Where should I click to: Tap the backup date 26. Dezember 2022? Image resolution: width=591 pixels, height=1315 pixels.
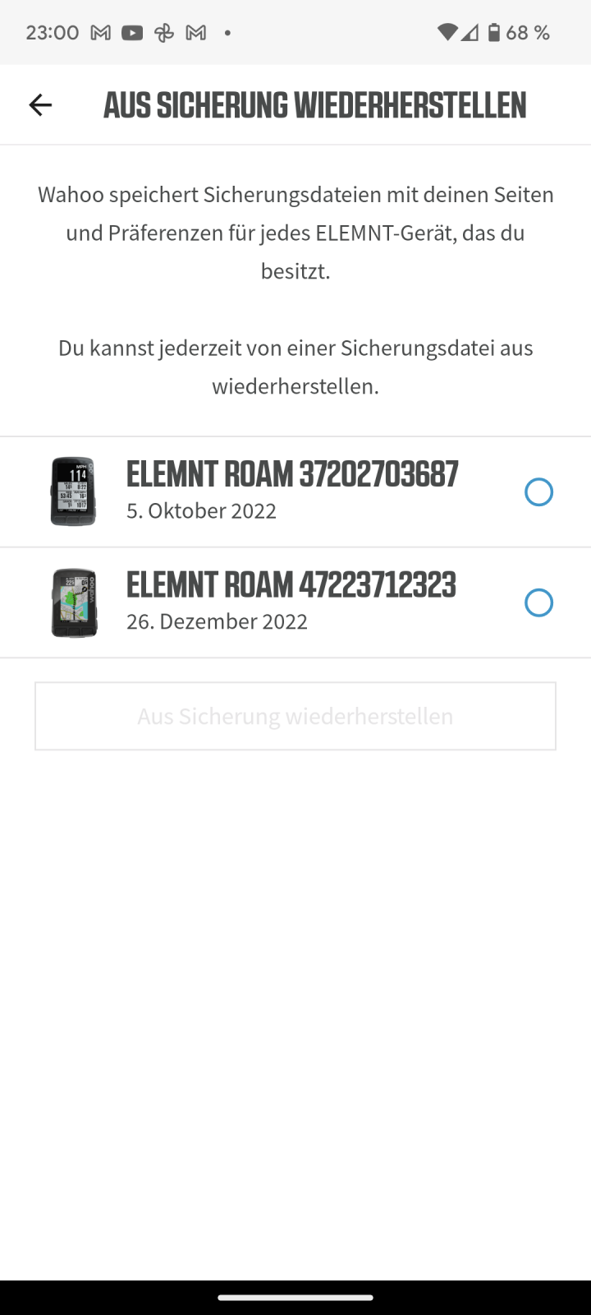point(217,622)
